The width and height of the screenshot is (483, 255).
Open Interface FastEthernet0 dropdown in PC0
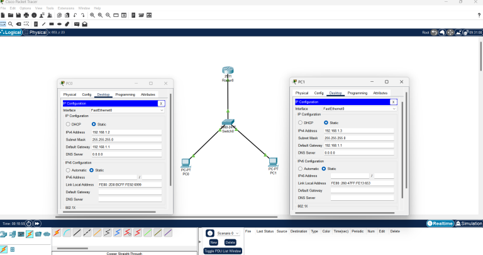tap(127, 110)
